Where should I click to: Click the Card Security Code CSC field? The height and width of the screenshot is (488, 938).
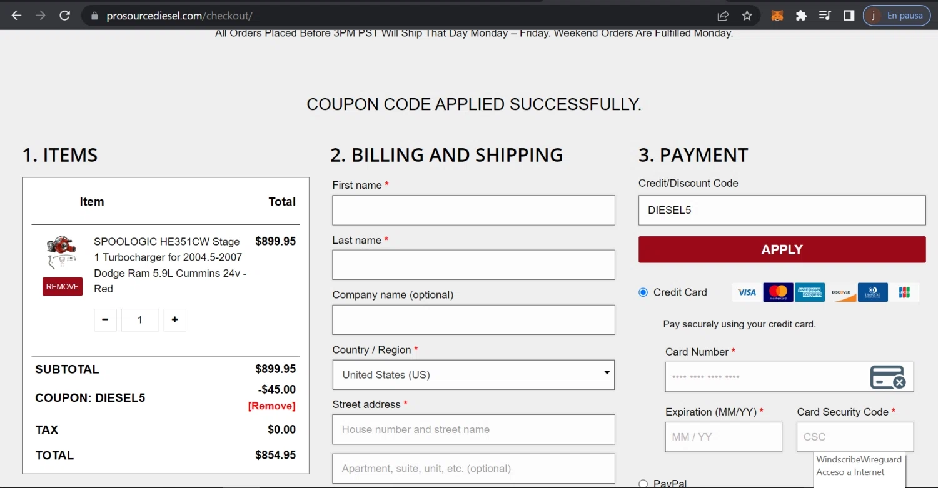point(855,437)
